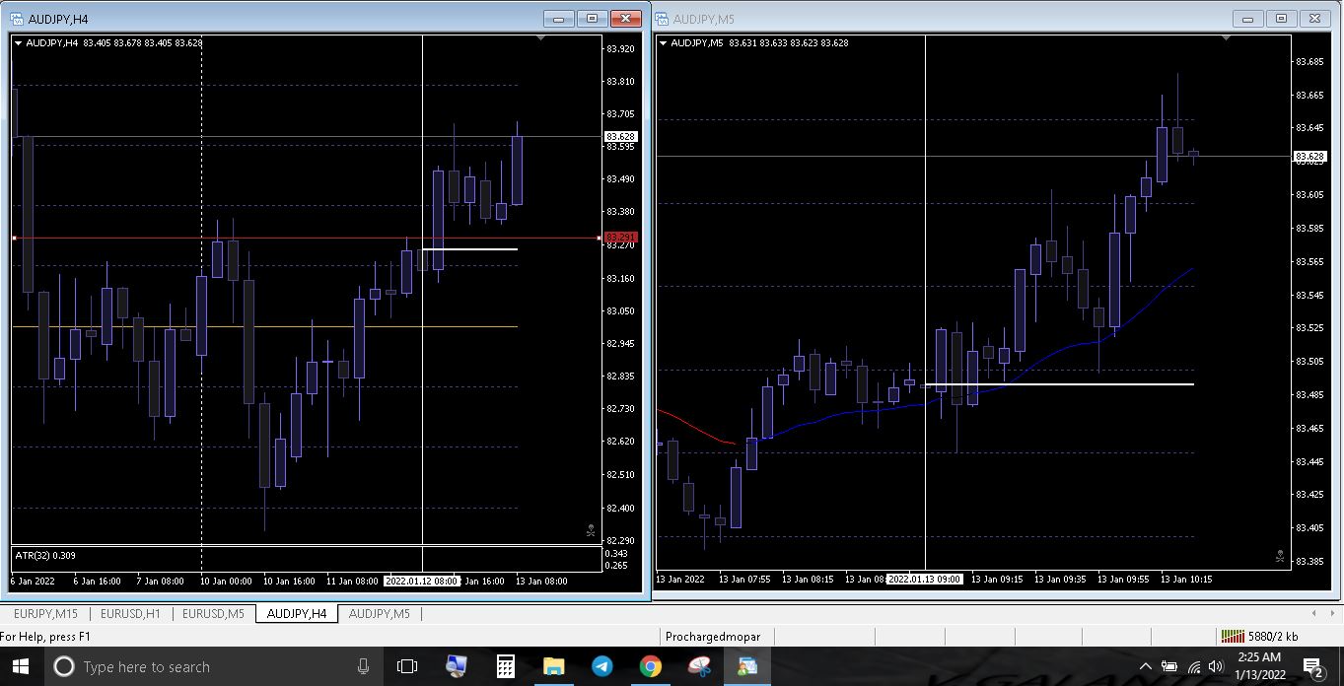Click the expert advisor skull icon on the H4 chart
This screenshot has width=1344, height=686.
coord(591,530)
